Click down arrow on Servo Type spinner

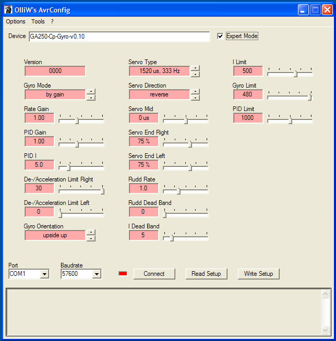195,74
